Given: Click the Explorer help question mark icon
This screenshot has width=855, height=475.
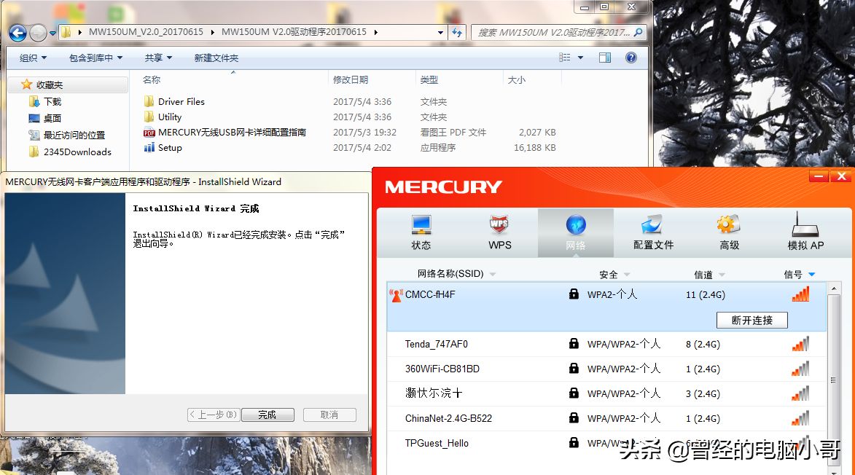Looking at the screenshot, I should coord(631,58).
